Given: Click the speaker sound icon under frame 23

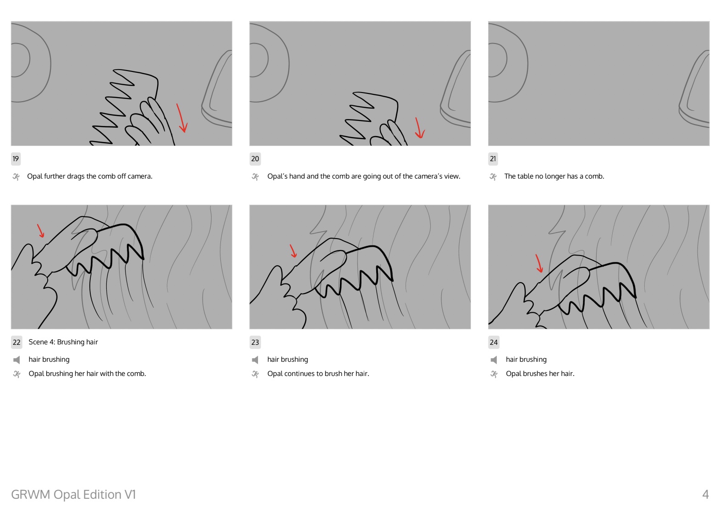Looking at the screenshot, I should (x=255, y=360).
